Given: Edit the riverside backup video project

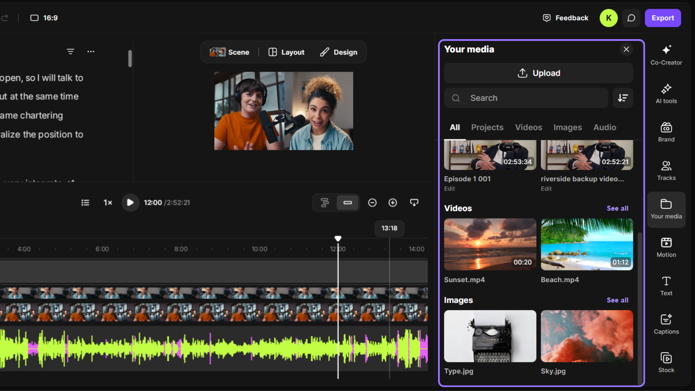Looking at the screenshot, I should pos(546,189).
